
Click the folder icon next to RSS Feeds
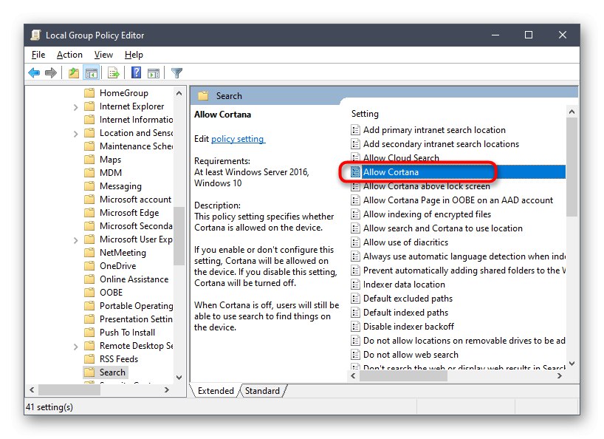tap(89, 359)
